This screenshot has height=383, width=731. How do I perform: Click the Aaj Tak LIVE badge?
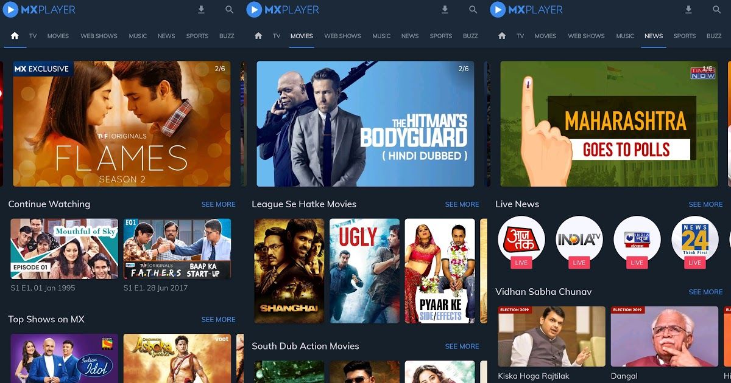[x=521, y=263]
